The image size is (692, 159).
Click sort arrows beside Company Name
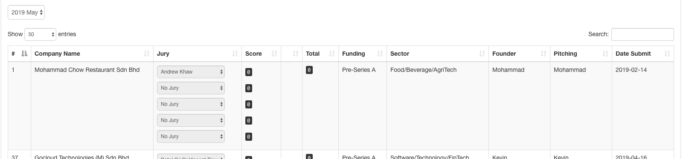147,54
